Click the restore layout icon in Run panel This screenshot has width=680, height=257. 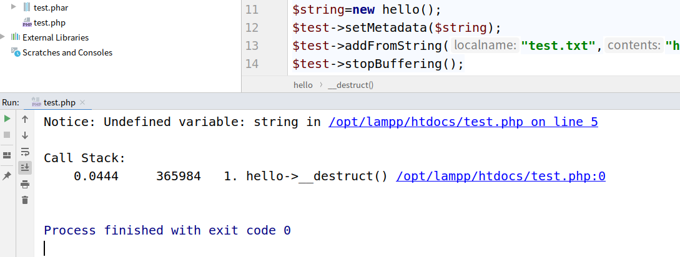click(x=7, y=155)
